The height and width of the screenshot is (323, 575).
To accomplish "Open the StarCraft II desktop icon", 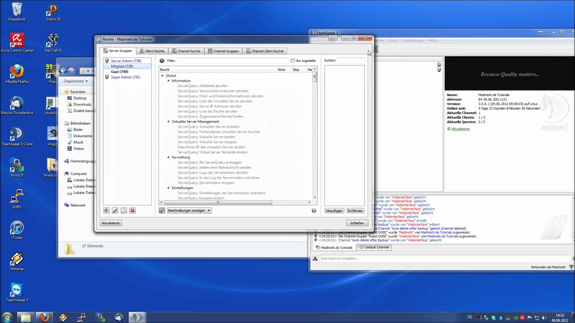I will [53, 43].
